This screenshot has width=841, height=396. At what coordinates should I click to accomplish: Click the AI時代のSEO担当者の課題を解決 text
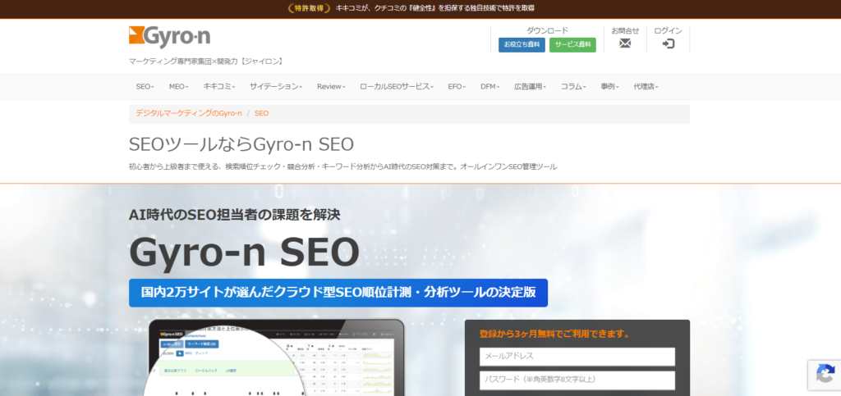pos(234,215)
